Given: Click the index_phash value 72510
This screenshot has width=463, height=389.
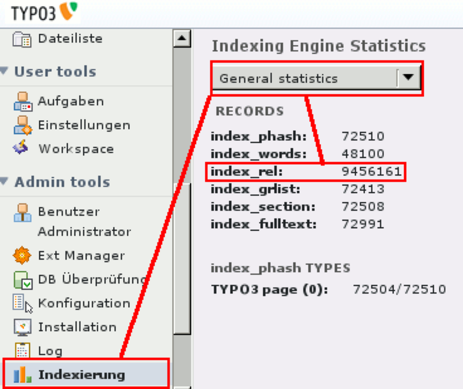Looking at the screenshot, I should [363, 136].
